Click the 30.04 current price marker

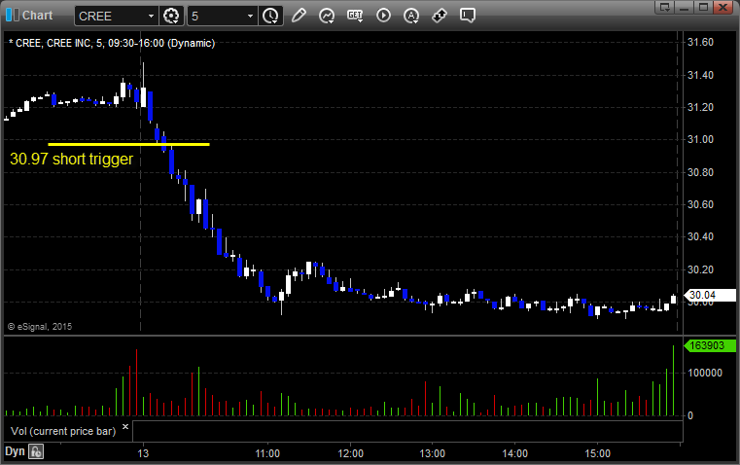pos(701,295)
